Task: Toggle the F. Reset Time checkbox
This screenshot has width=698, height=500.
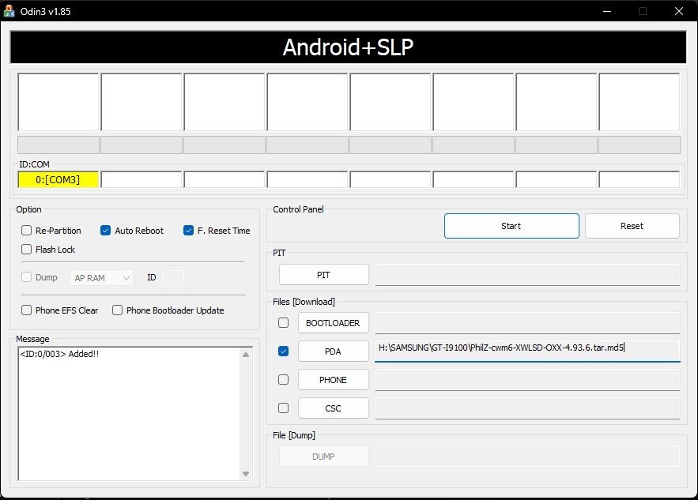Action: pyautogui.click(x=188, y=231)
